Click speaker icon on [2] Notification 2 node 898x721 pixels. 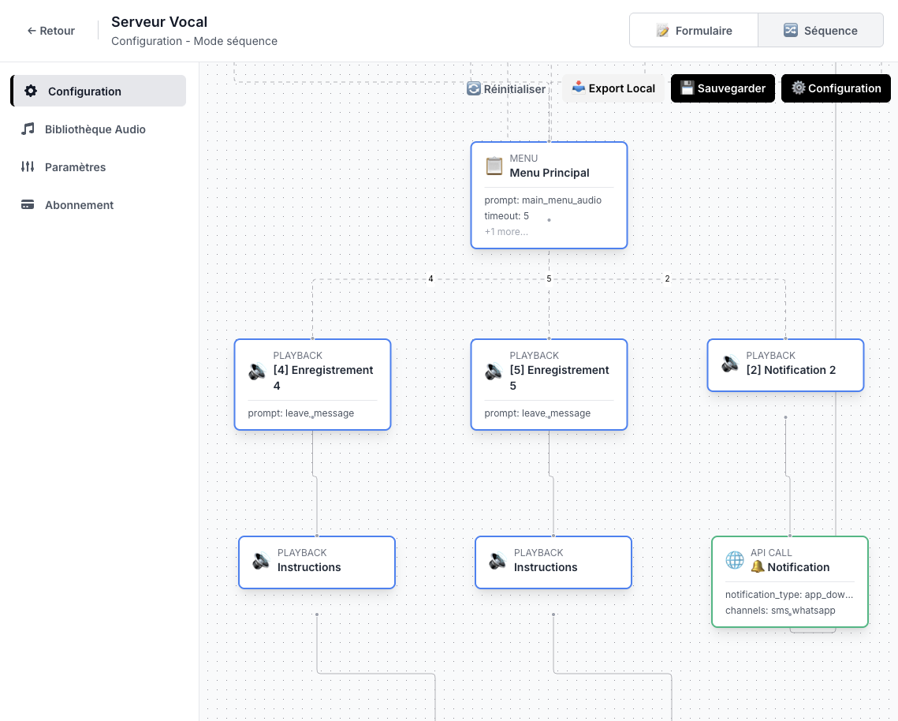point(730,364)
